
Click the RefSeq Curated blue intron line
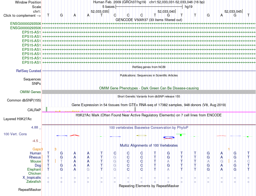click(x=149, y=71)
